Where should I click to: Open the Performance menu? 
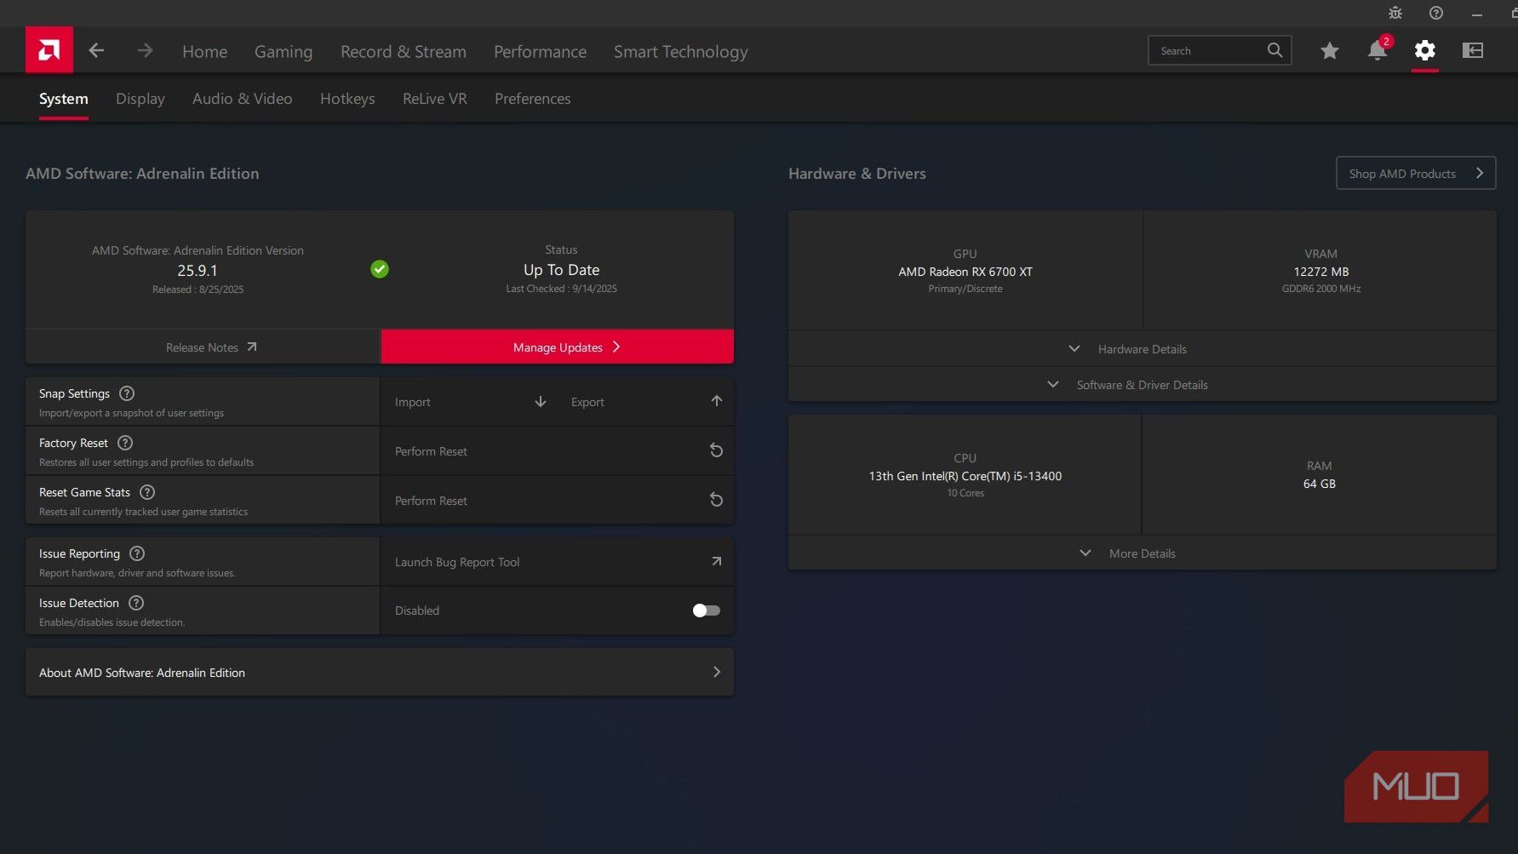[x=540, y=52]
